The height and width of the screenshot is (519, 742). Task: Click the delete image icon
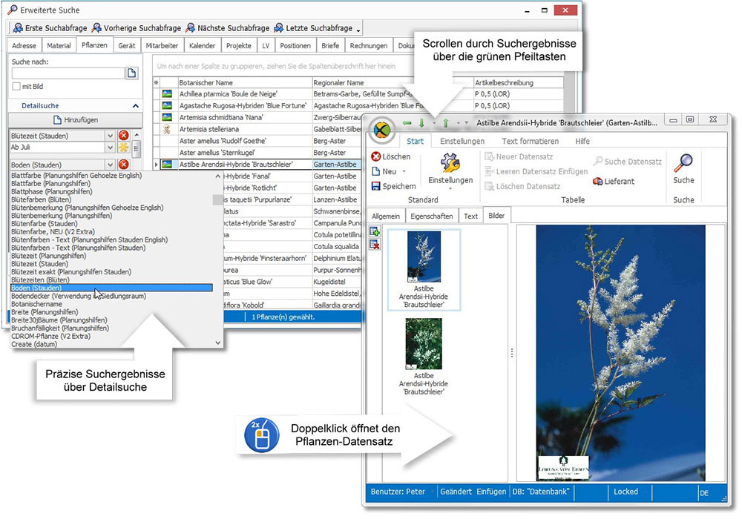[x=375, y=245]
